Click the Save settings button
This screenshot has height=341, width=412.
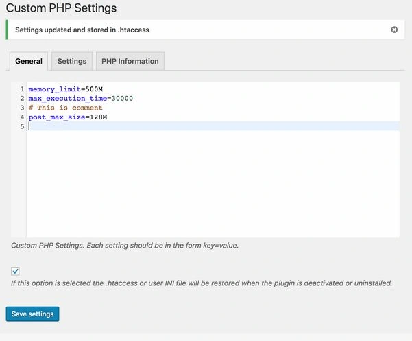click(x=32, y=314)
